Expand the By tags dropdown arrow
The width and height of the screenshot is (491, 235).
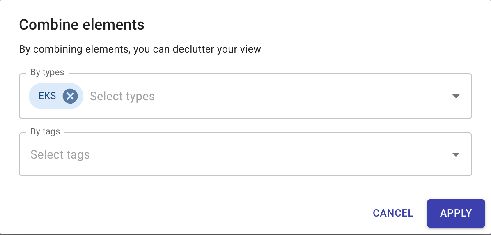click(455, 155)
